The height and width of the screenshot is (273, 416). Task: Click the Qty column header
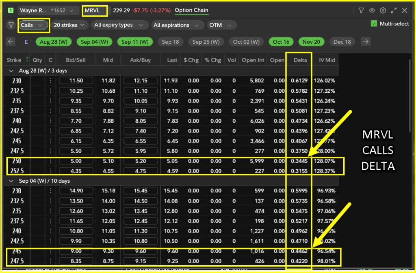pyautogui.click(x=37, y=60)
